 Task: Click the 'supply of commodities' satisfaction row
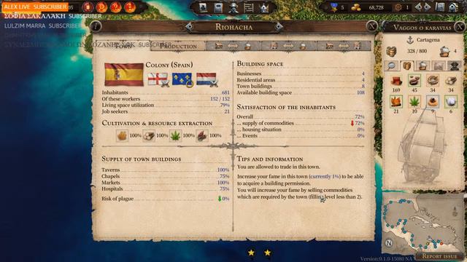[301, 123]
